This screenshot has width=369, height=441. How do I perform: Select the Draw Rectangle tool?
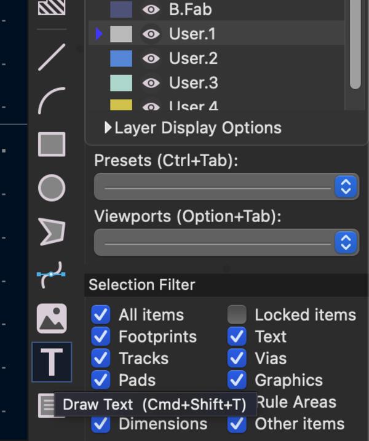tap(52, 145)
